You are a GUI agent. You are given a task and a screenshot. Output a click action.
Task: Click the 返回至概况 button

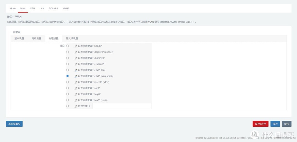coord(14,124)
